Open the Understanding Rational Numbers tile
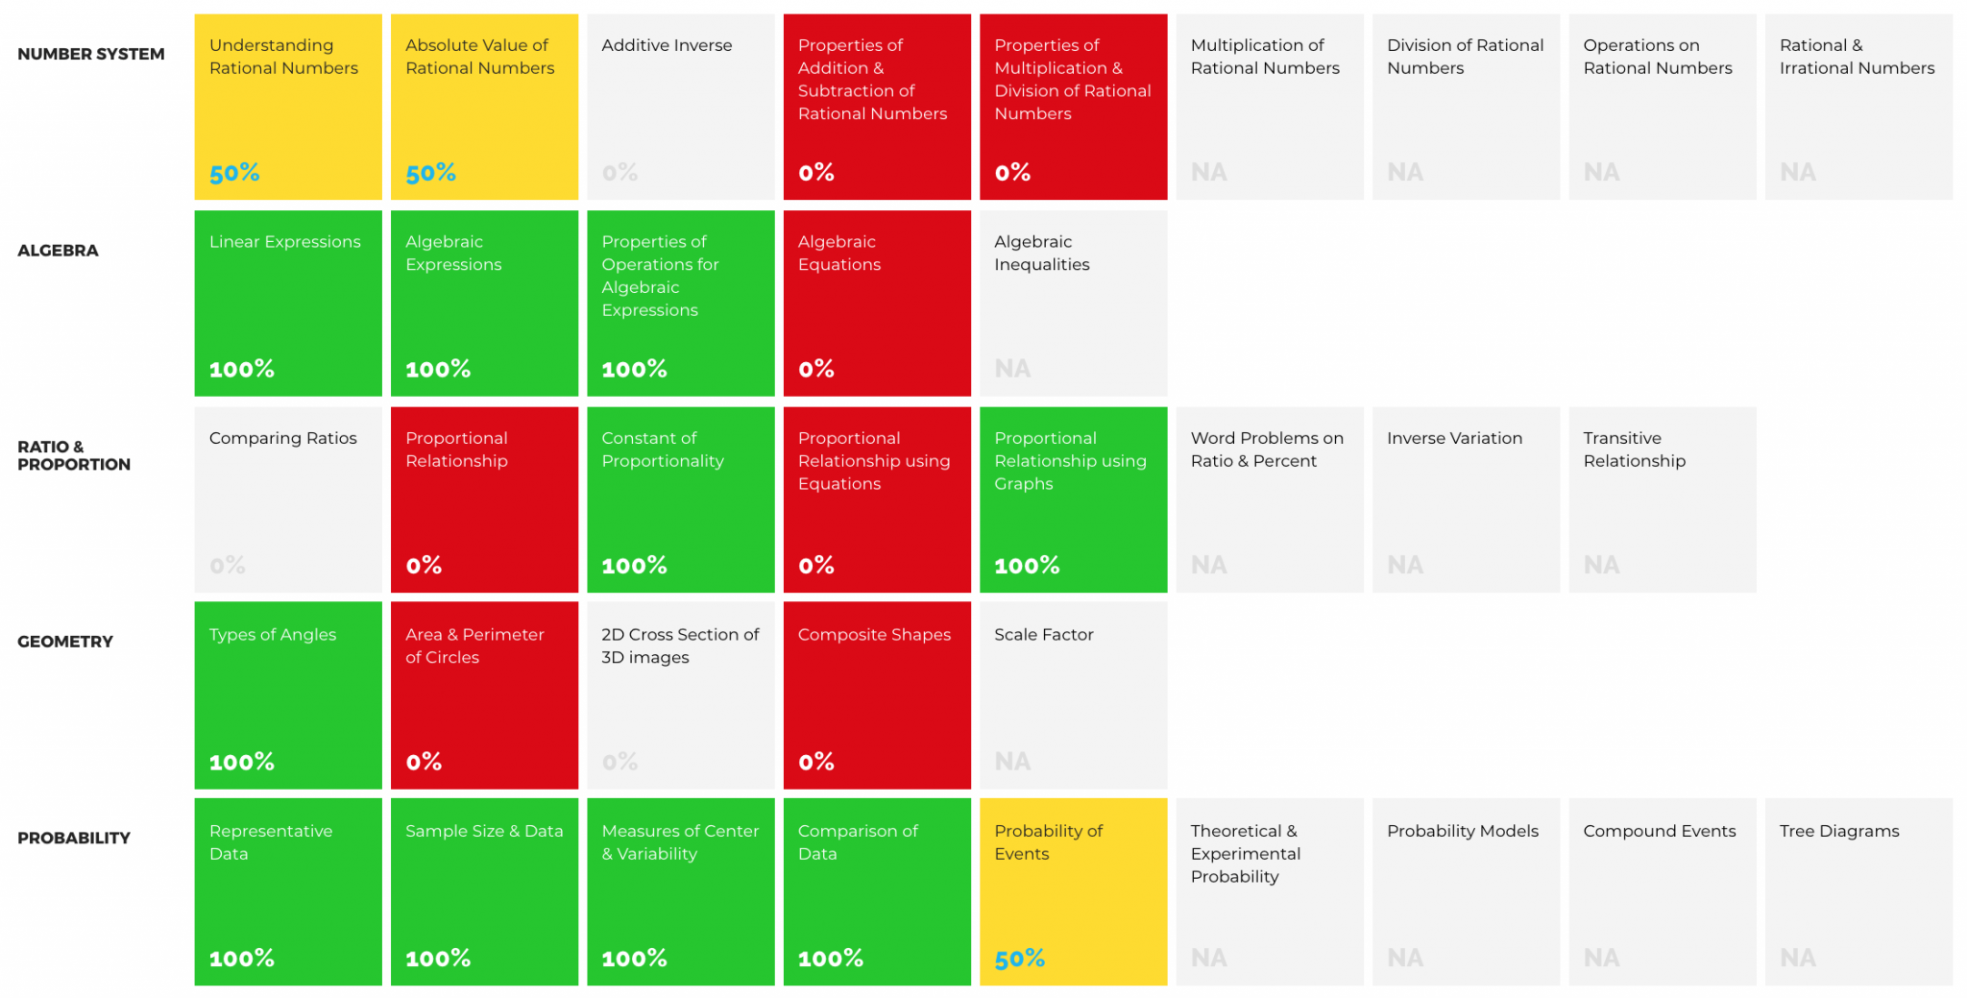The height and width of the screenshot is (998, 1967). pos(288,107)
